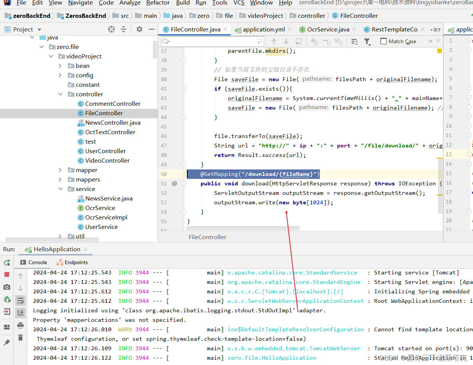Take a thread dump with the camera icon

tap(6, 287)
